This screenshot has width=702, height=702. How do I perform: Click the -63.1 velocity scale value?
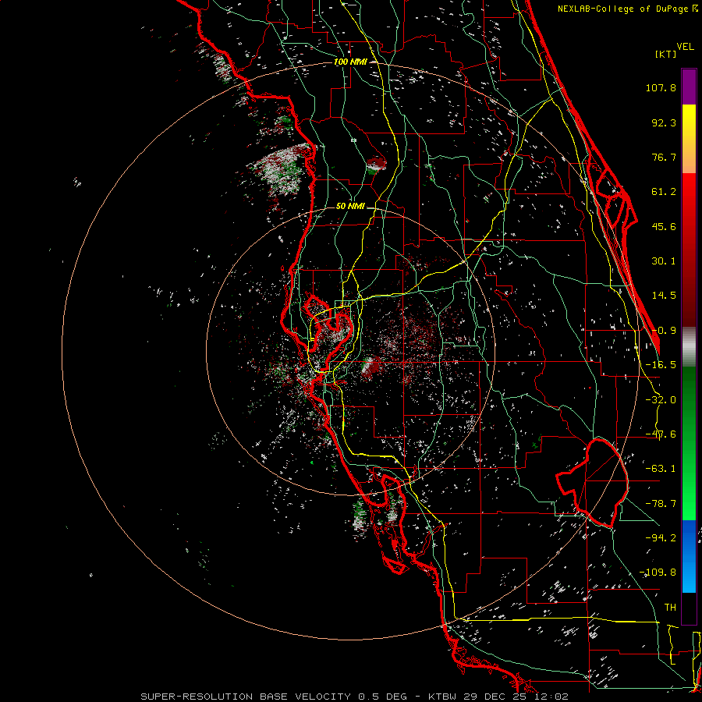(661, 469)
